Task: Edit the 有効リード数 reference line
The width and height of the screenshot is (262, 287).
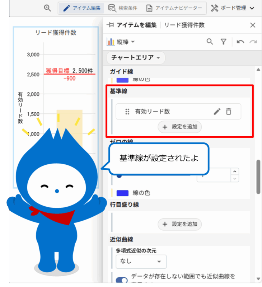Action: click(217, 112)
